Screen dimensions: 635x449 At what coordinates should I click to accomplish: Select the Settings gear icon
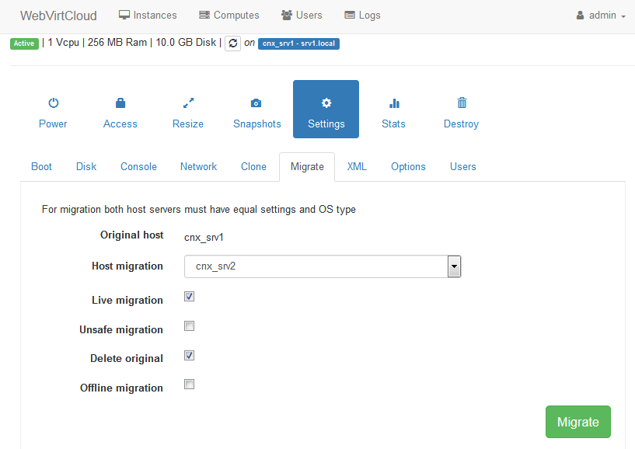[x=326, y=103]
